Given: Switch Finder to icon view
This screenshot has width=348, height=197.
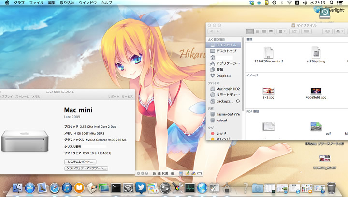Looking at the screenshot, I should [250, 31].
